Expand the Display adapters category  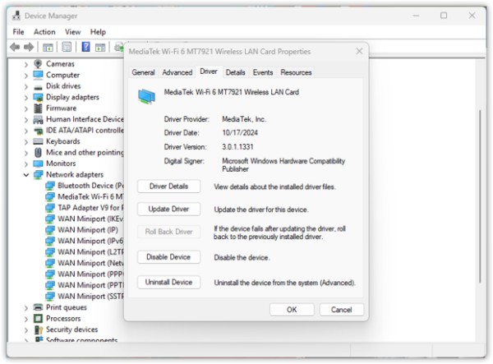coord(26,98)
